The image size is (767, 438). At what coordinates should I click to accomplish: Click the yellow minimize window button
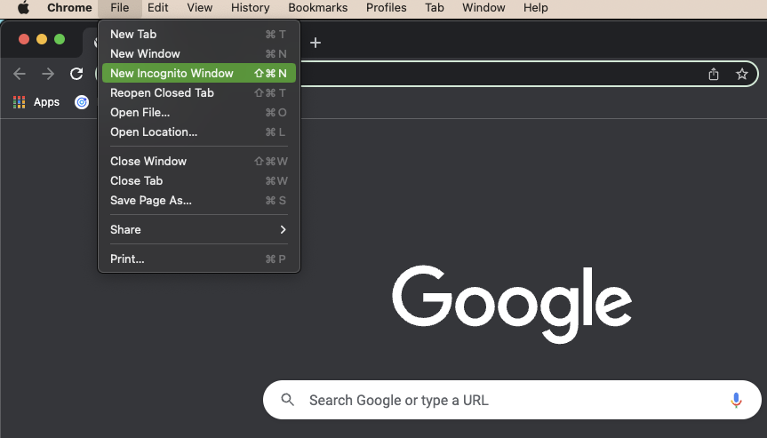(x=42, y=39)
